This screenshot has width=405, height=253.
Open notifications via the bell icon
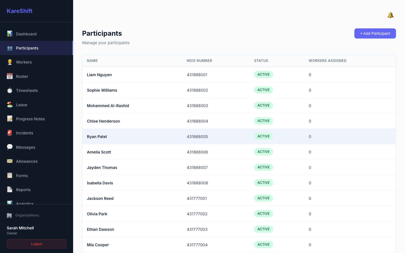[x=390, y=15]
